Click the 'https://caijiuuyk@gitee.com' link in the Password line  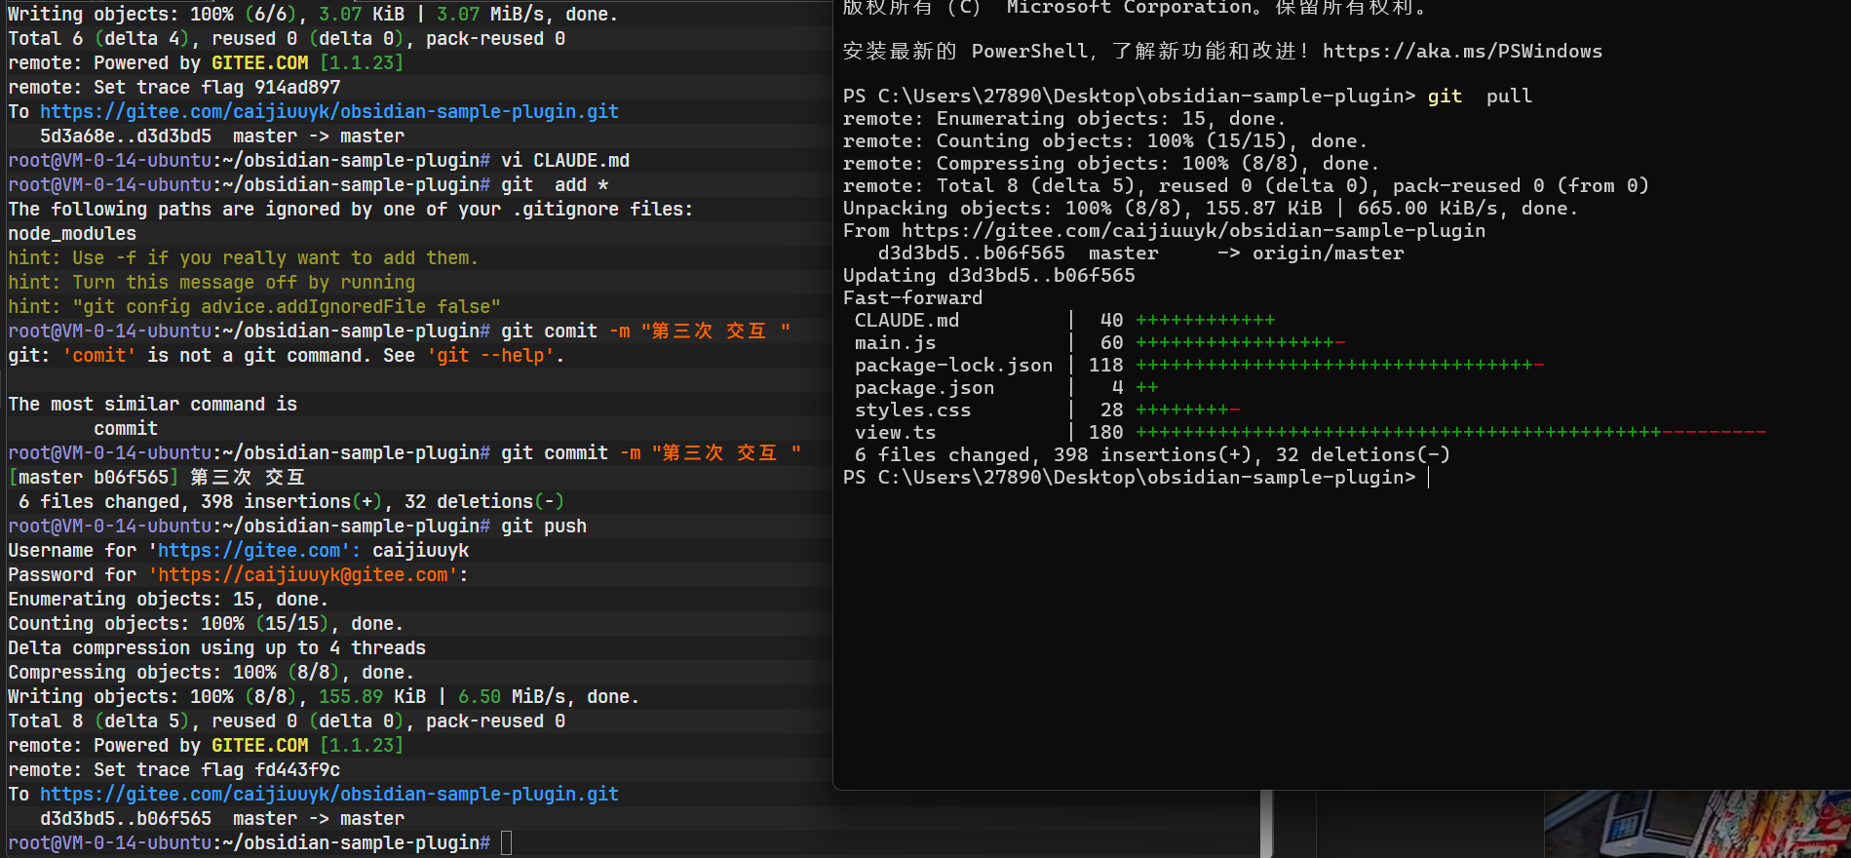(x=303, y=575)
